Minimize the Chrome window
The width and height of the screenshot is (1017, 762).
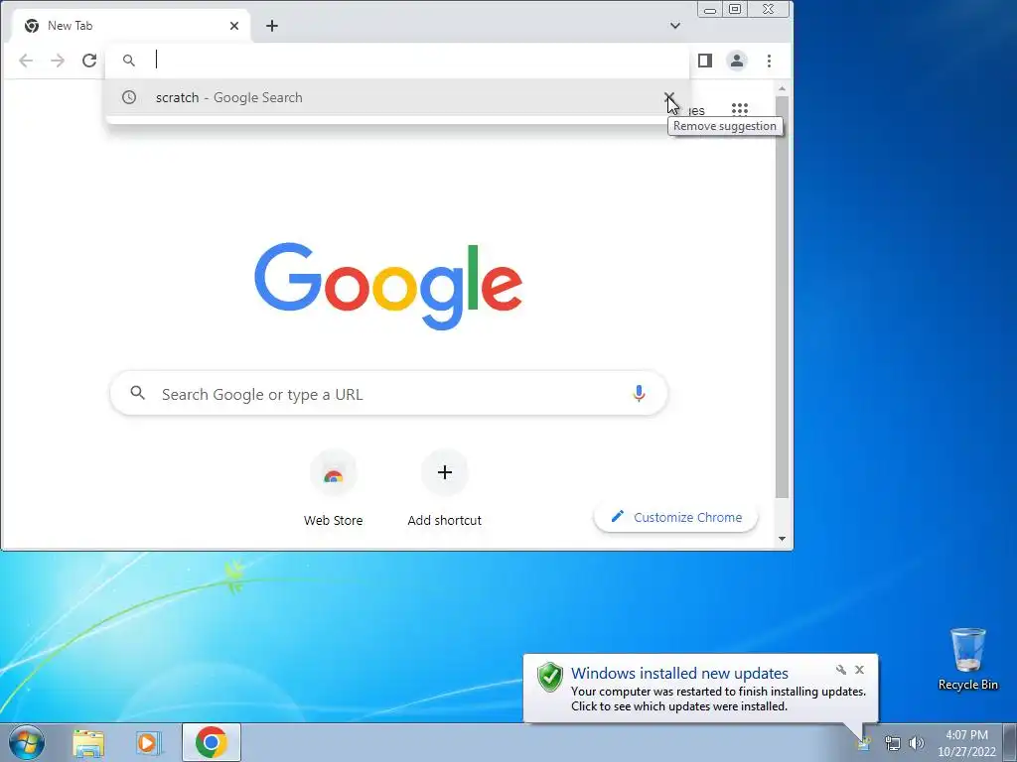tap(710, 10)
